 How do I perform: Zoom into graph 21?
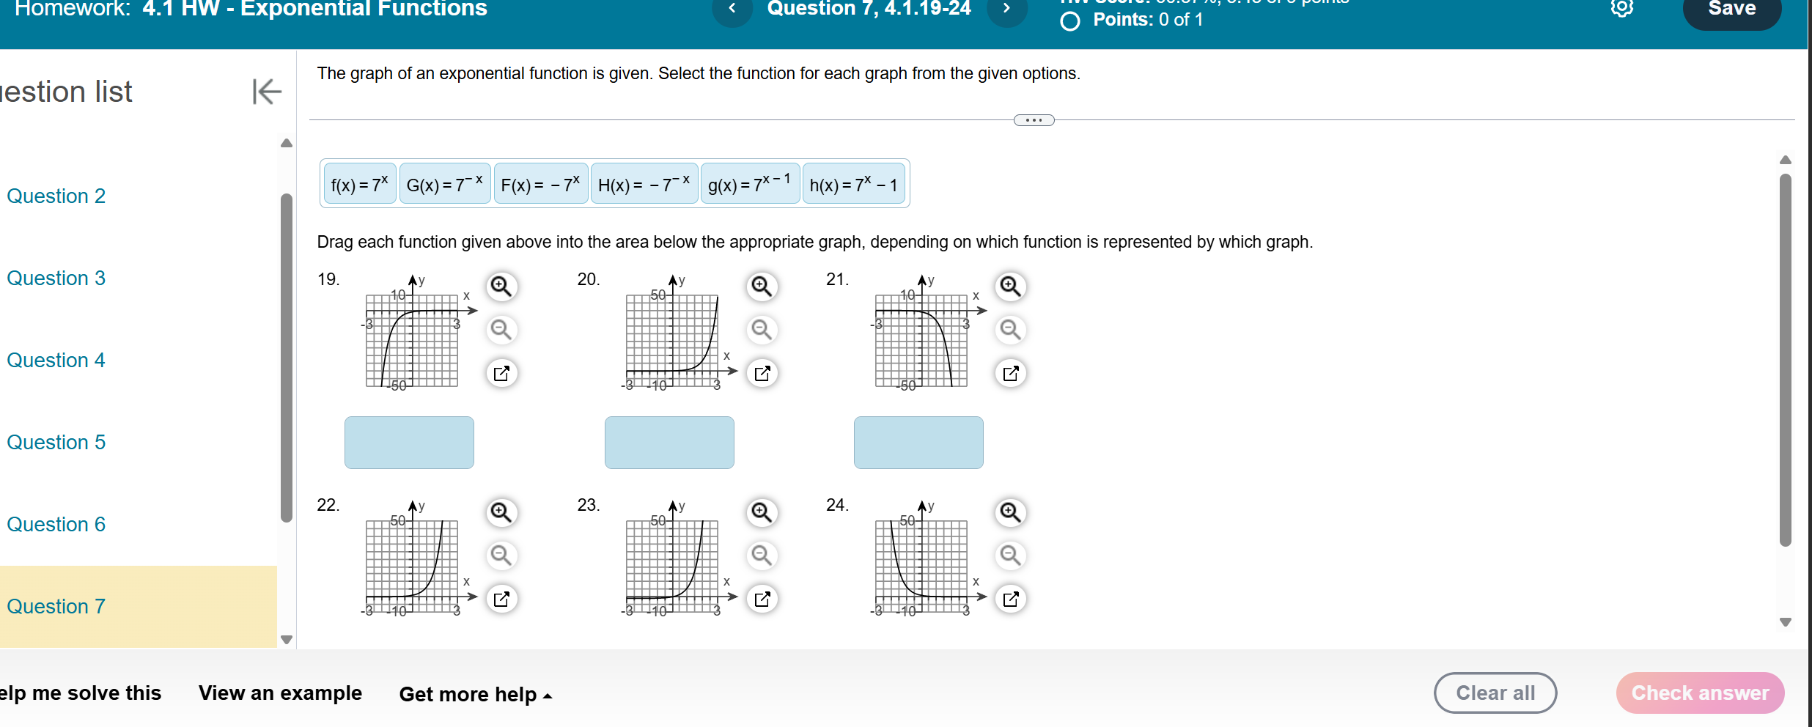click(x=1011, y=287)
